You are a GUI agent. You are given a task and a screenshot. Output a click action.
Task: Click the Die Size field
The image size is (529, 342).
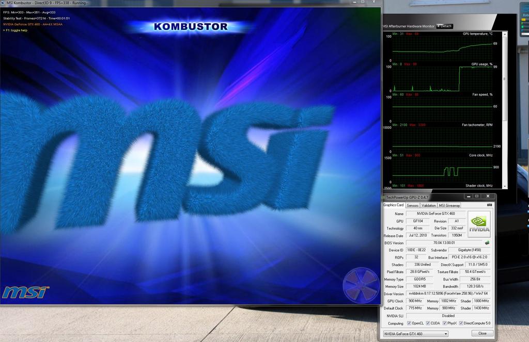[x=457, y=228]
